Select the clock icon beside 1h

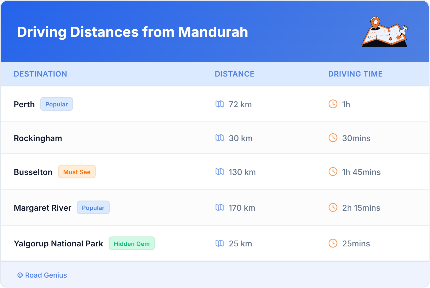point(333,104)
